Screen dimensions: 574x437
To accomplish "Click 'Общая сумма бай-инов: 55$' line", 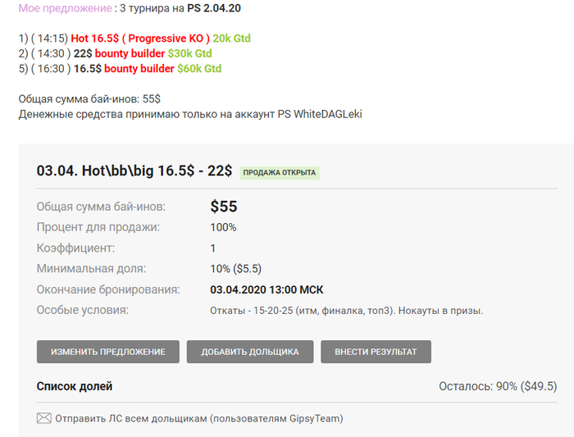I will coord(89,99).
